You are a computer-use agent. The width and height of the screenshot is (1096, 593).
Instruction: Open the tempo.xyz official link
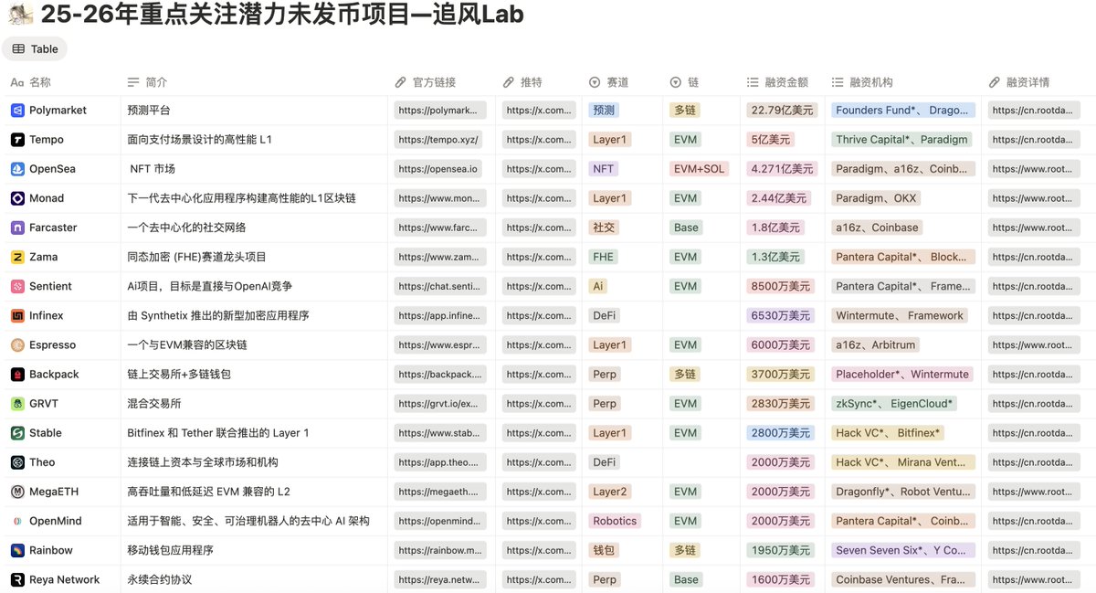pyautogui.click(x=439, y=140)
